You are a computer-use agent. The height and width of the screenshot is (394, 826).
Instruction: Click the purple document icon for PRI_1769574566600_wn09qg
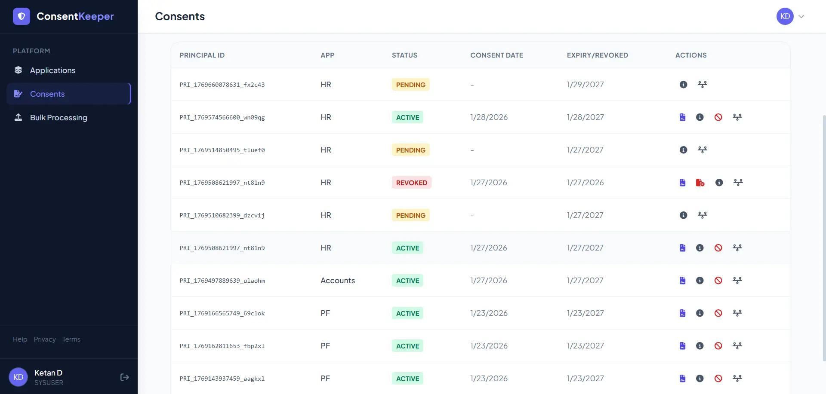point(682,117)
